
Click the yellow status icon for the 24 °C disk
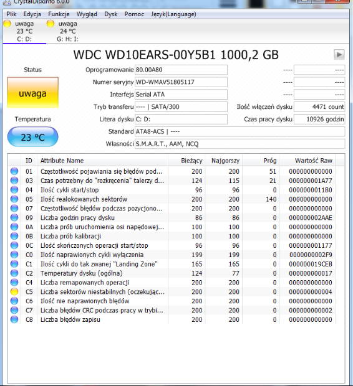[x=51, y=24]
